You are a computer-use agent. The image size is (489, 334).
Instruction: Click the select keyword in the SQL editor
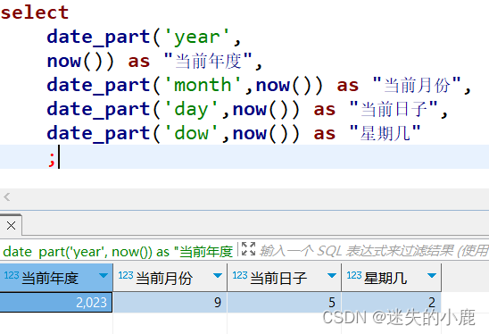pos(35,13)
